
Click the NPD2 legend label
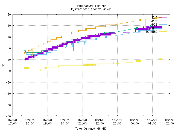tap(154, 25)
